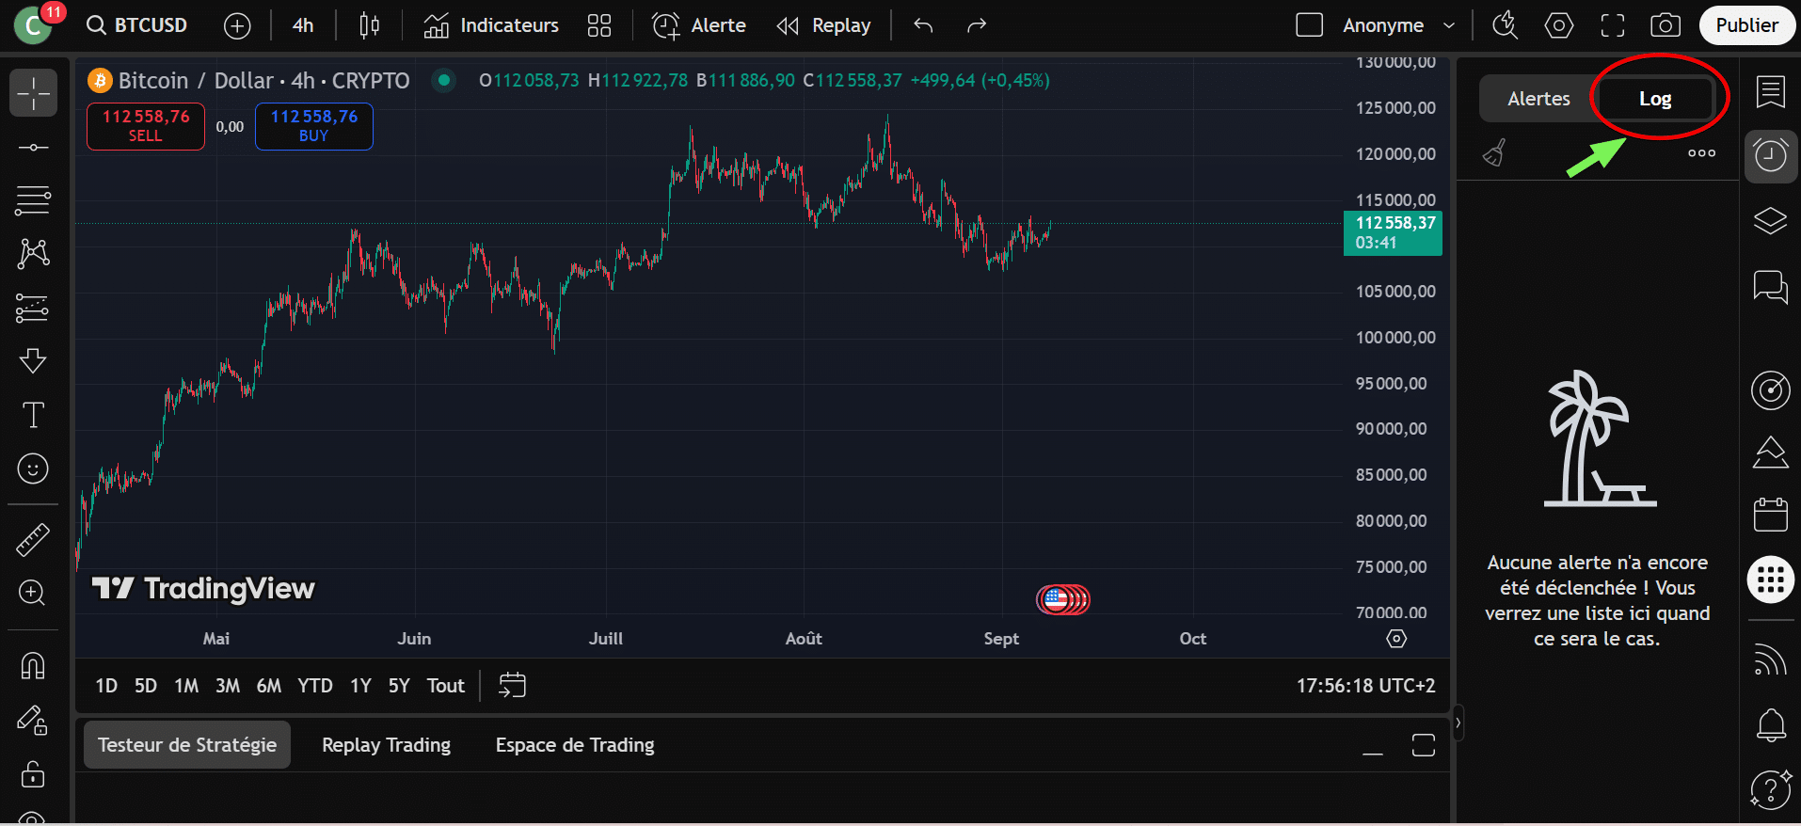Screen dimensions: 1801x826
Task: Open the 4h interval selector
Action: click(x=302, y=25)
